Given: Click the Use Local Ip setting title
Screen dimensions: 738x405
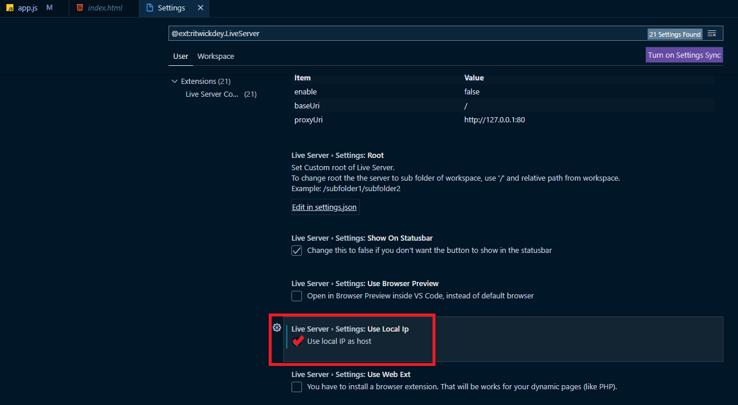Looking at the screenshot, I should [x=350, y=329].
